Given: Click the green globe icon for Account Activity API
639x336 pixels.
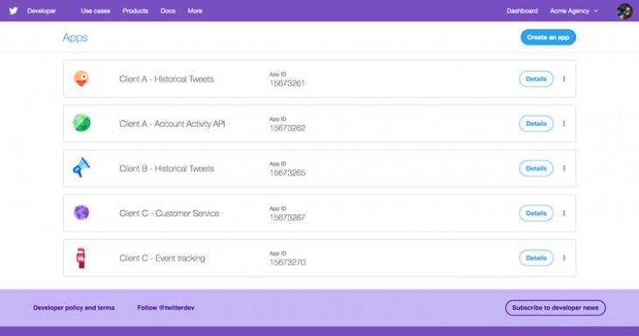Looking at the screenshot, I should (81, 123).
